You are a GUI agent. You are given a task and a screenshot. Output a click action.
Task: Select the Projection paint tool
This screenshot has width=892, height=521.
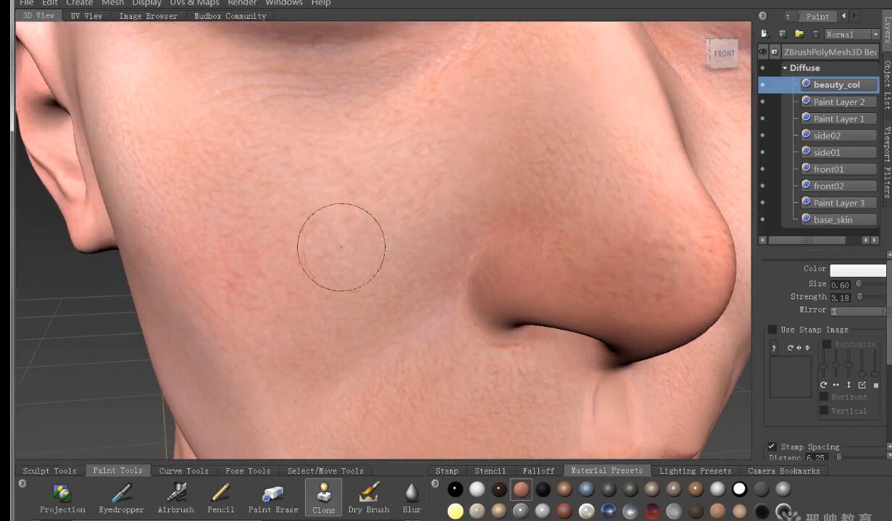tap(62, 495)
